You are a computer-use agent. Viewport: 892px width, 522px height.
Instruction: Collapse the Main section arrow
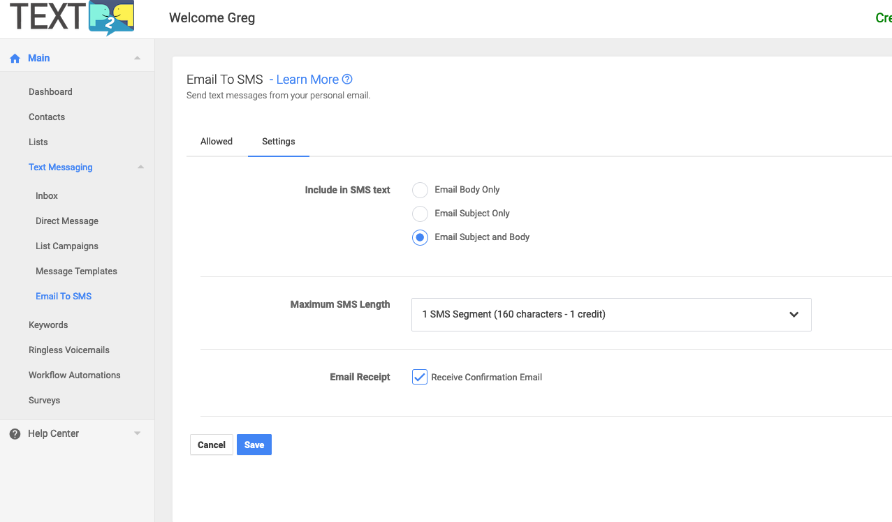(138, 58)
